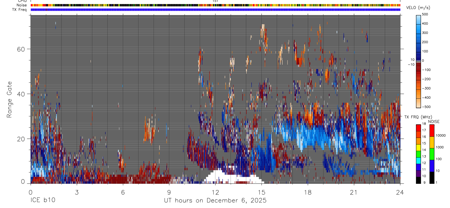Click the cyan 12–13 MHz frequency swatch

tap(418, 160)
